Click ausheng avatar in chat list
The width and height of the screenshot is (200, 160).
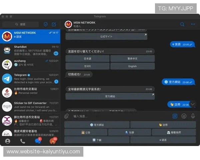(x=7, y=64)
